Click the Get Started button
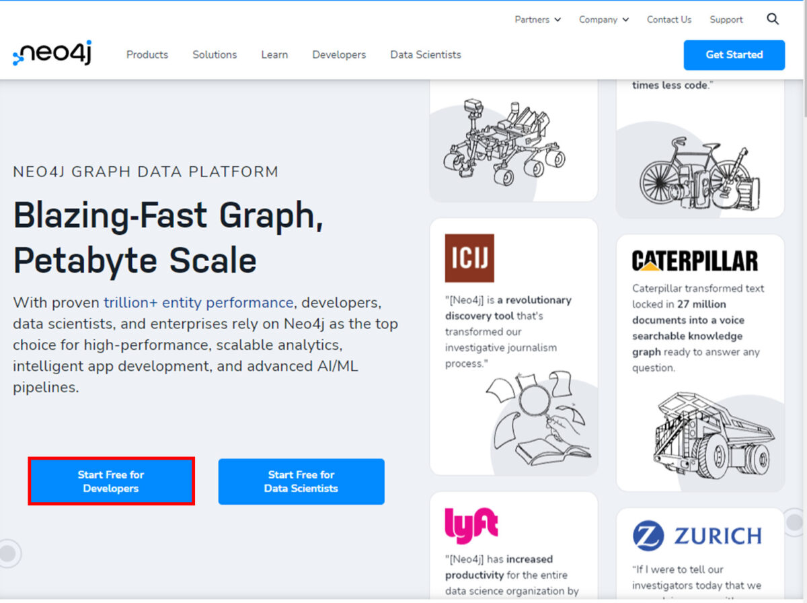807x603 pixels. click(x=734, y=55)
